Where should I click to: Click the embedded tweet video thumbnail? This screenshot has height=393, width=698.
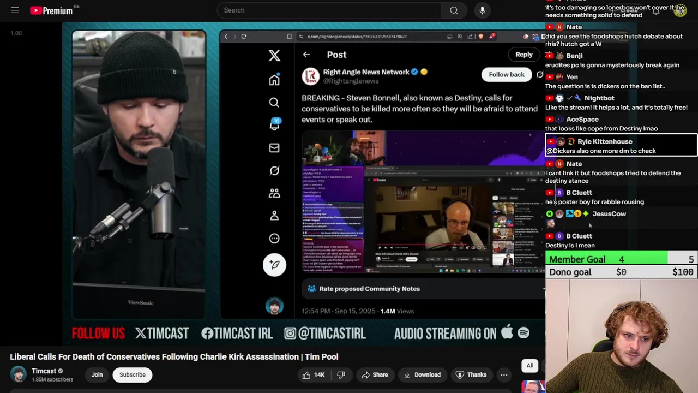click(423, 201)
